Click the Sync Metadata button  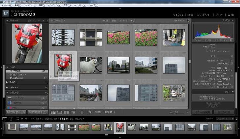[x=202, y=112]
